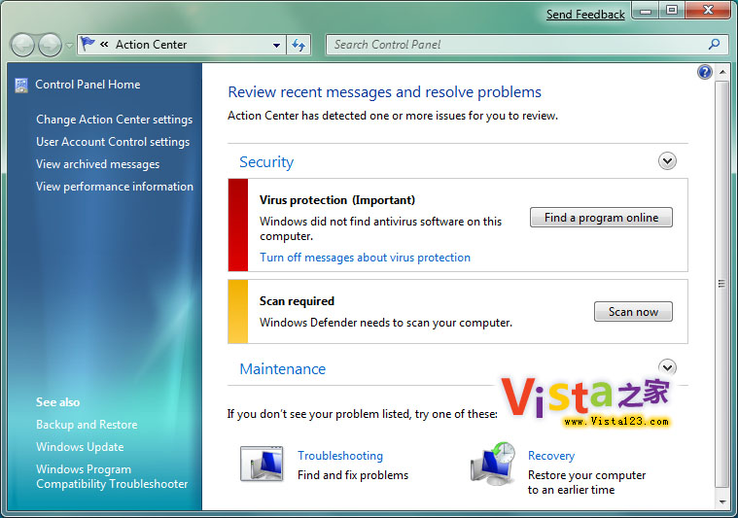The height and width of the screenshot is (518, 738).
Task: Click the back navigation arrow button
Action: coord(22,45)
